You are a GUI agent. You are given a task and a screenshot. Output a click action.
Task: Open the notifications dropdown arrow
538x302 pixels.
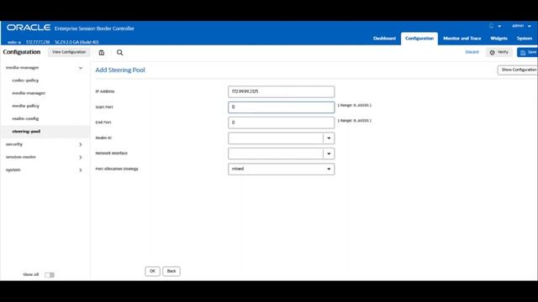point(499,26)
